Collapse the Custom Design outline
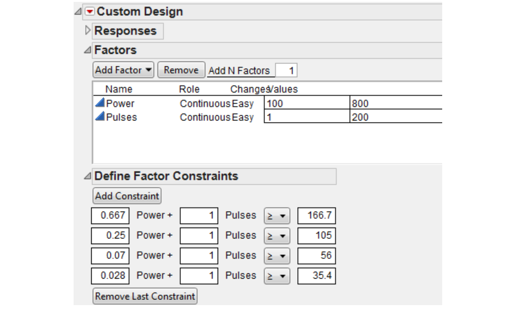This screenshot has height=313, width=521. click(x=77, y=11)
